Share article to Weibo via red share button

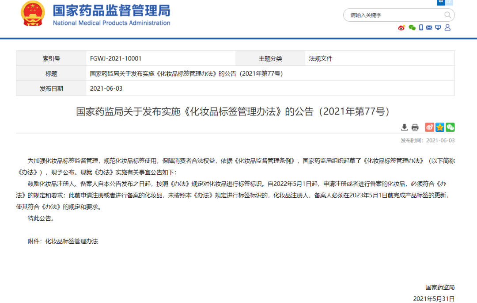[x=429, y=127]
